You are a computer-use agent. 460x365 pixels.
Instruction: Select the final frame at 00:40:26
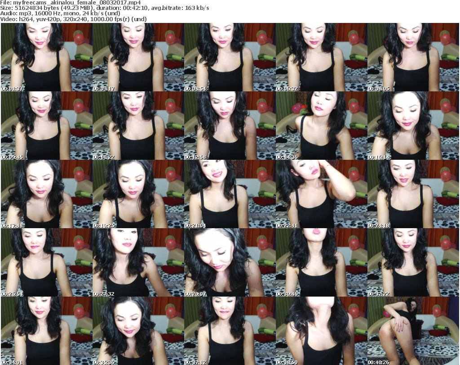tap(413, 331)
